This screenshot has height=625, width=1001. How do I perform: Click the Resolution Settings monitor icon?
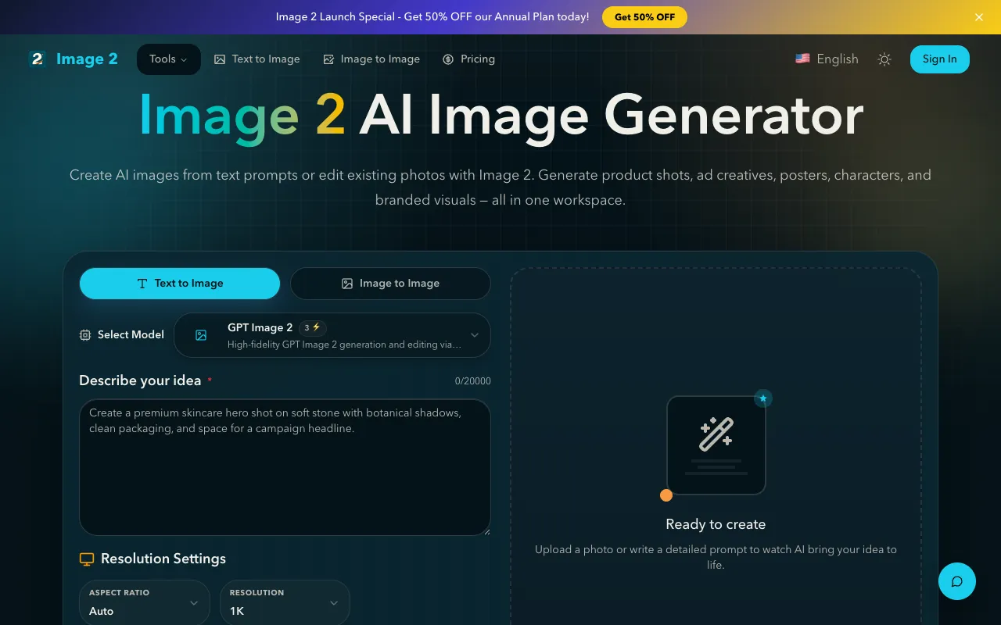coord(87,559)
